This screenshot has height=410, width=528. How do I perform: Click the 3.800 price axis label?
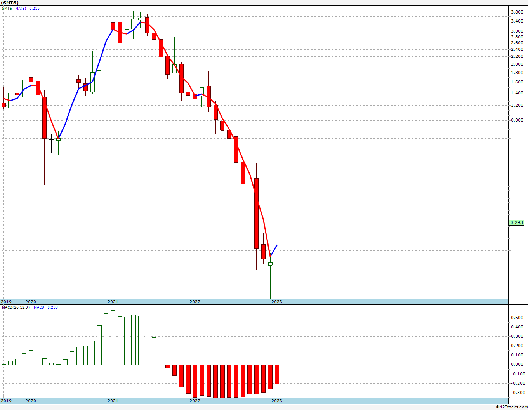click(x=516, y=12)
